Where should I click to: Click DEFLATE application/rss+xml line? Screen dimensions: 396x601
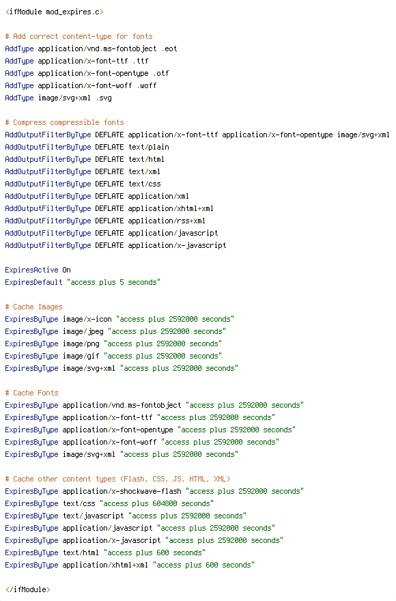pos(105,221)
